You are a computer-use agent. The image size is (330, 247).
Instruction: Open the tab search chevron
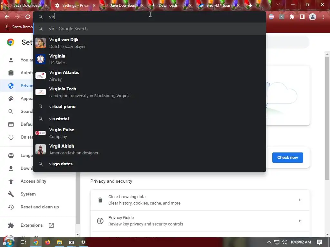click(x=278, y=5)
